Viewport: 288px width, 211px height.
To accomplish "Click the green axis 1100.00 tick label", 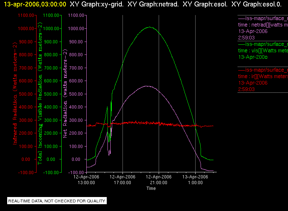I will click(x=51, y=15).
